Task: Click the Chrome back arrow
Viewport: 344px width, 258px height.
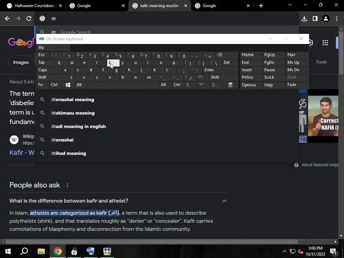Action: tap(7, 19)
